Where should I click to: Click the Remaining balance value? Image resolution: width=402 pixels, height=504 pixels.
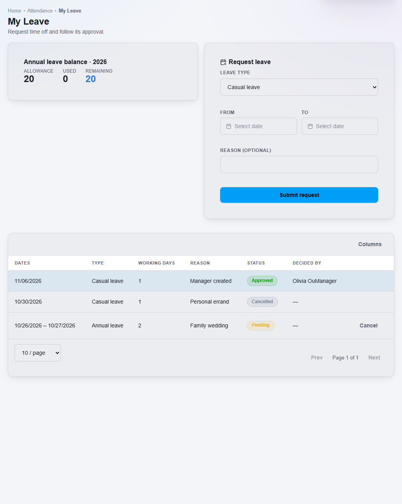pos(91,79)
